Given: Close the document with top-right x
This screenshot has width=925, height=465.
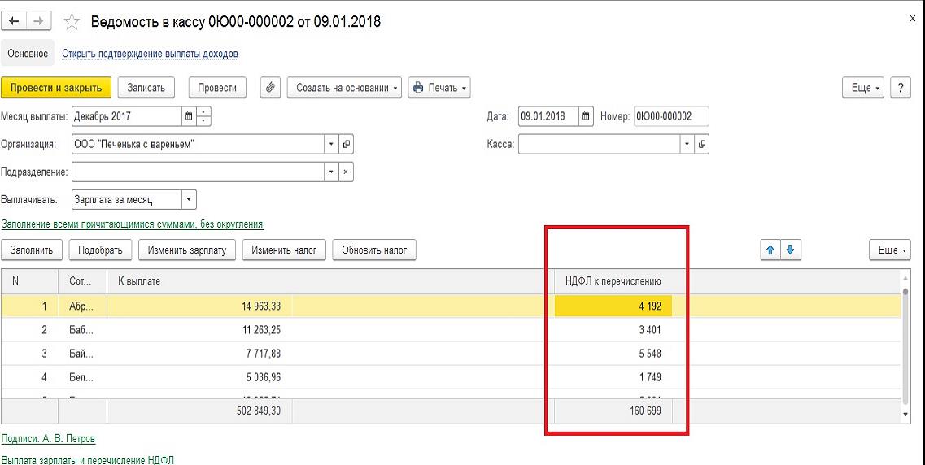Looking at the screenshot, I should point(913,19).
